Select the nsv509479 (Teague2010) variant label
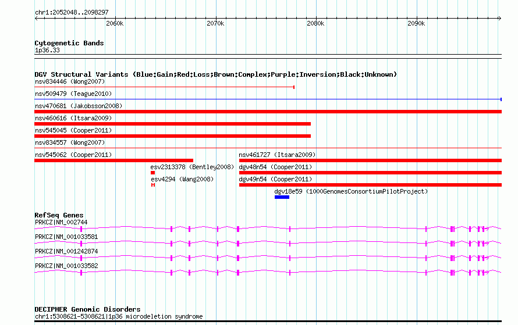 [x=73, y=94]
